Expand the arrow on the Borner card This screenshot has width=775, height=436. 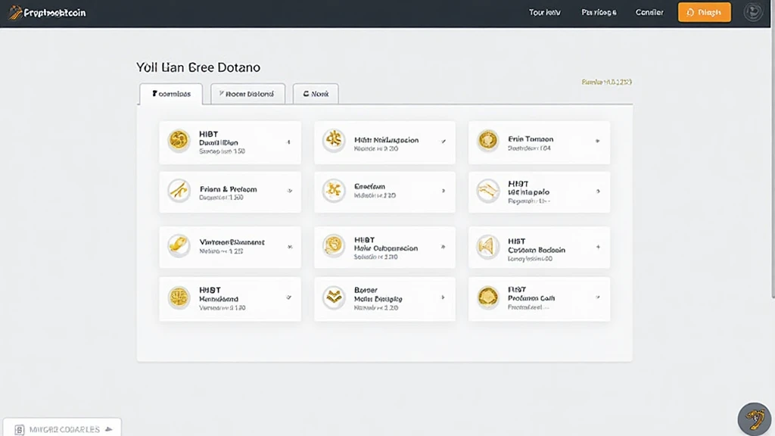tap(443, 298)
